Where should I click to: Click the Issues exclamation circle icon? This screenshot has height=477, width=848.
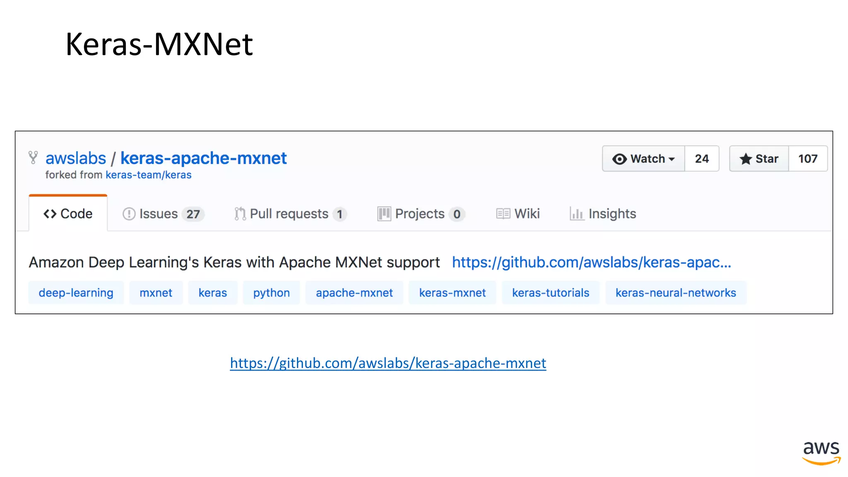coord(129,214)
